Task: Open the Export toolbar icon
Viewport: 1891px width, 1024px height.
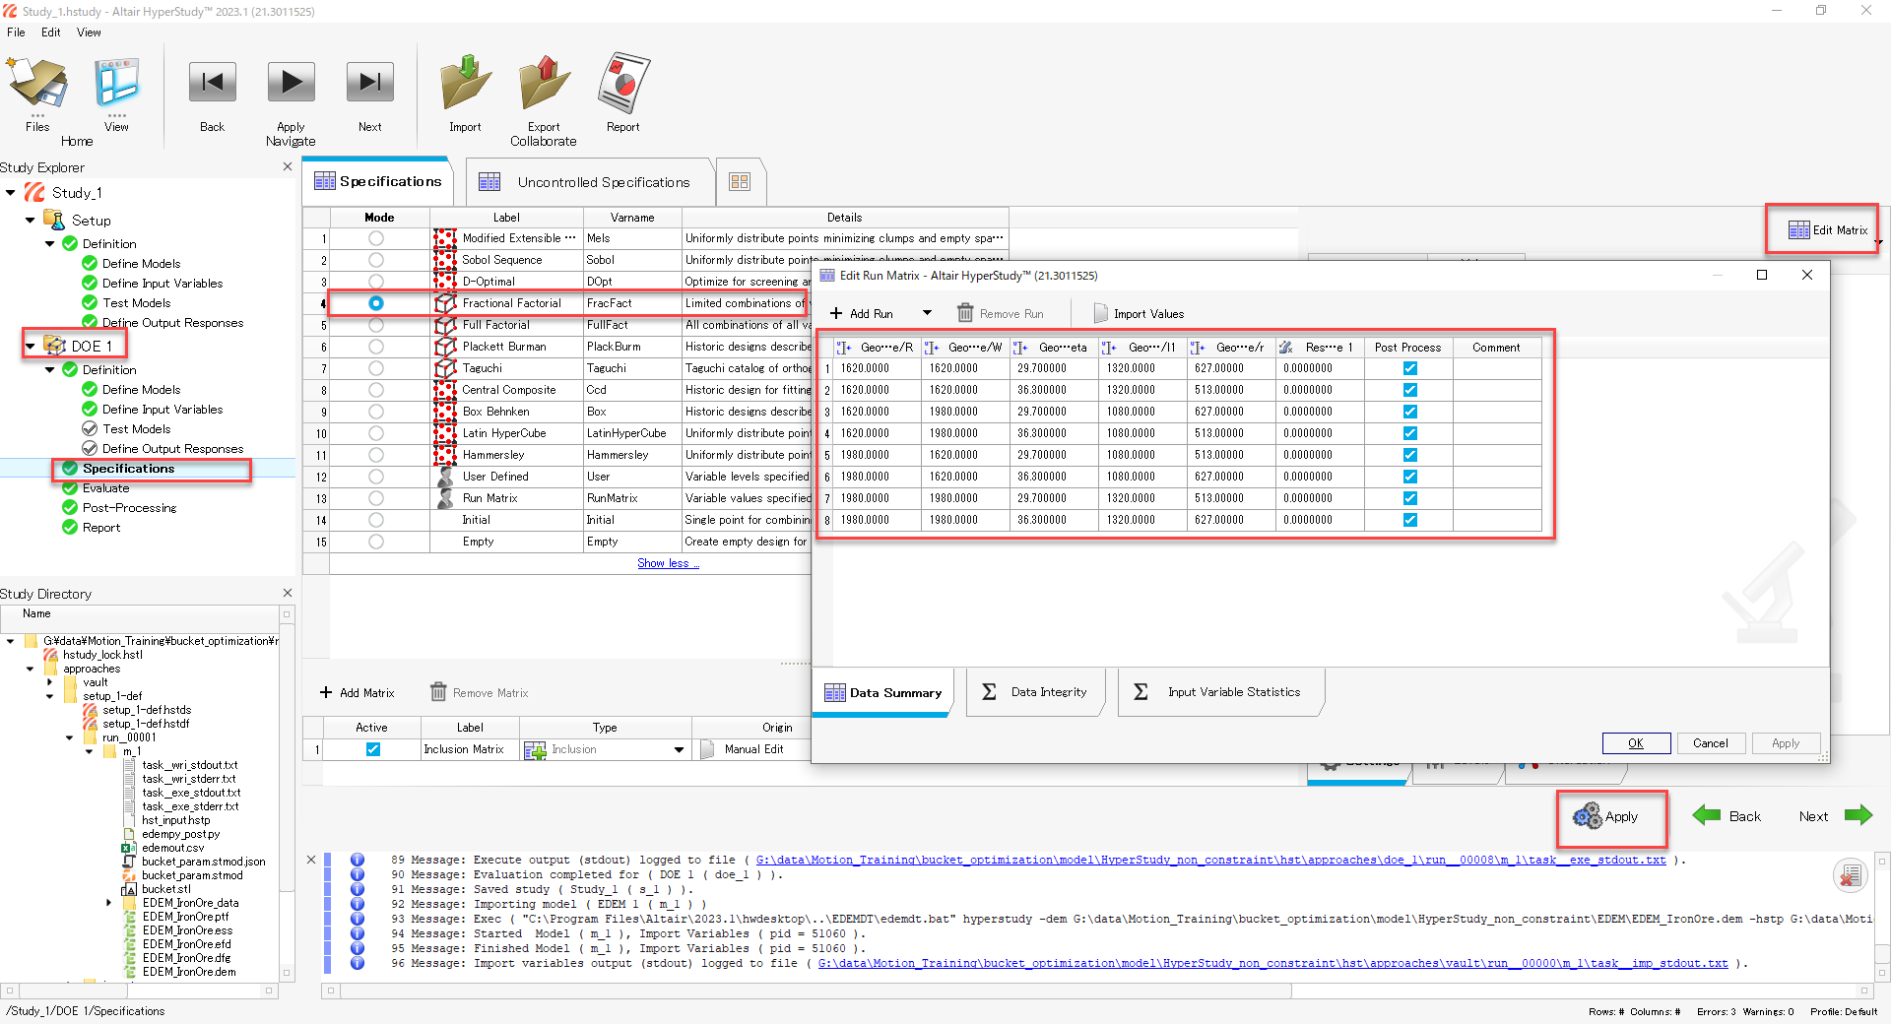Action: point(544,83)
